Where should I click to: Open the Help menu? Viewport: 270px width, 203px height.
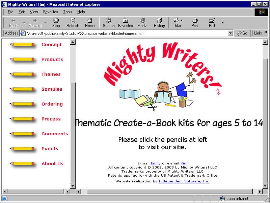click(x=81, y=12)
